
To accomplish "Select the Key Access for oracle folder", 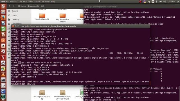I will coord(62,18).
